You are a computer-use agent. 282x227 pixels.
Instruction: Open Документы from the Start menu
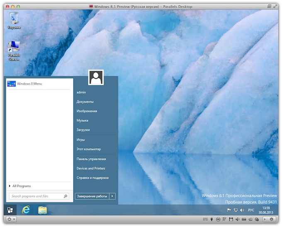coord(85,101)
